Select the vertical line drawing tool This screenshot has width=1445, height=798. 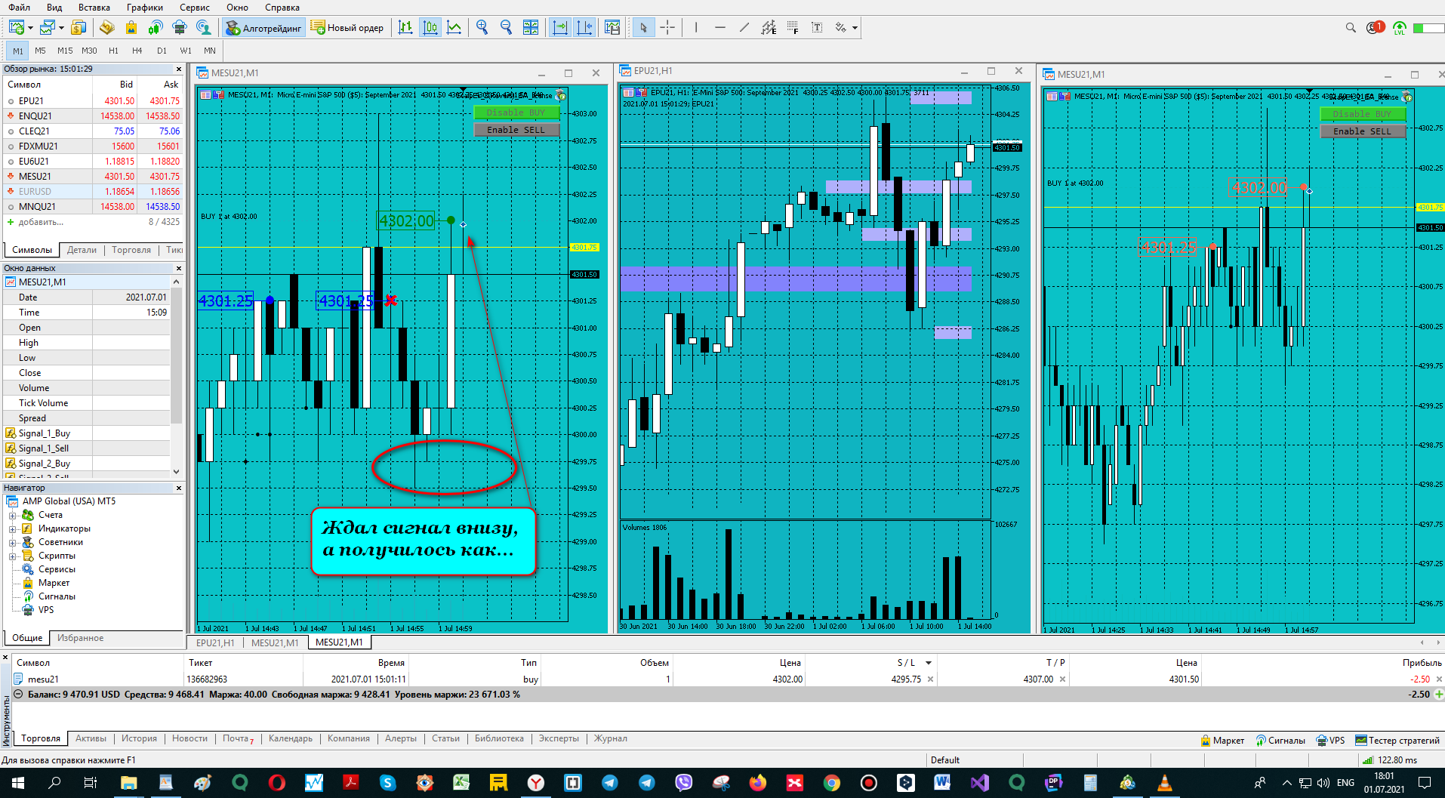[695, 28]
